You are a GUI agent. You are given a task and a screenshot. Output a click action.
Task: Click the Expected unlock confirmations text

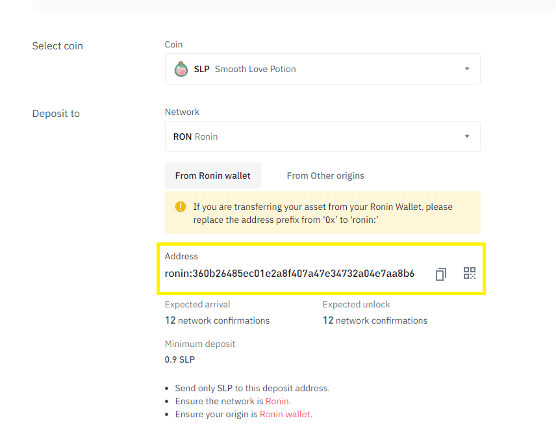[x=375, y=320]
